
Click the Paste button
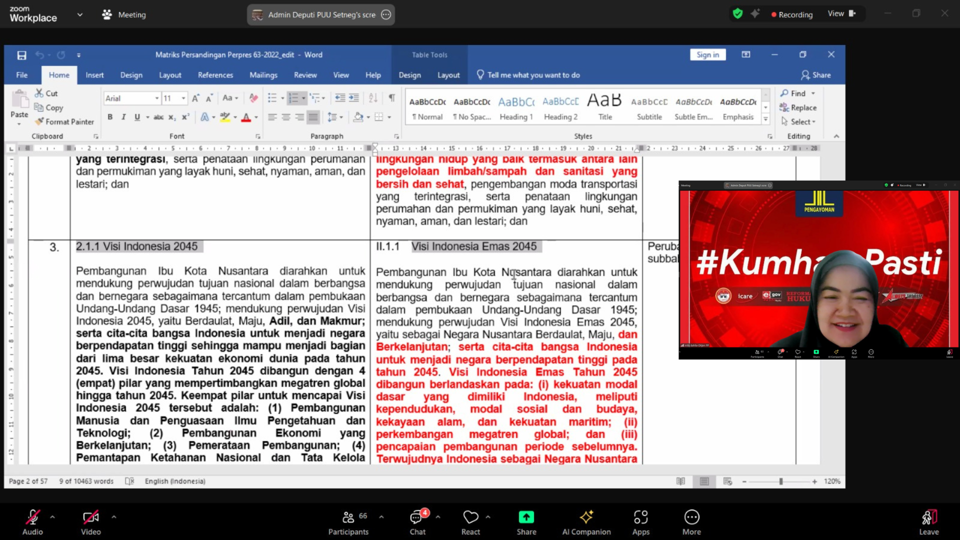(x=19, y=106)
